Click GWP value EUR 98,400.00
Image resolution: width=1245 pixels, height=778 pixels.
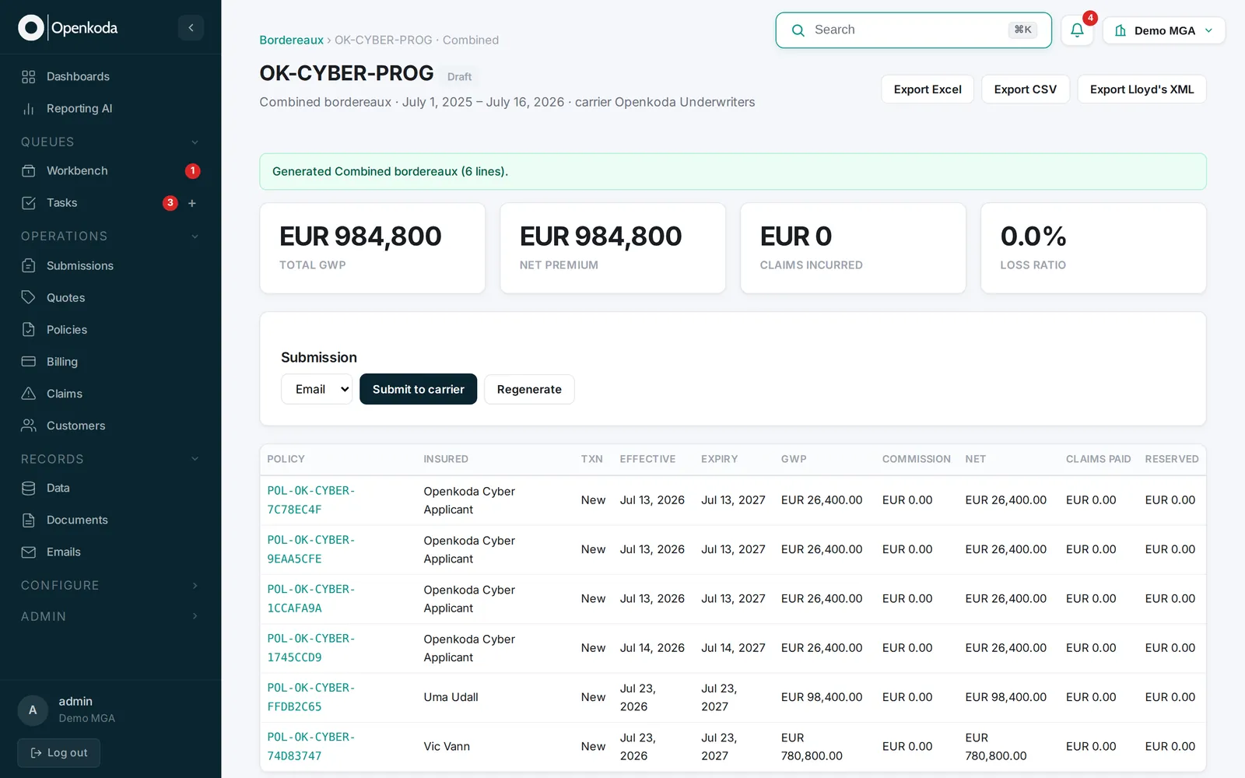click(x=822, y=697)
